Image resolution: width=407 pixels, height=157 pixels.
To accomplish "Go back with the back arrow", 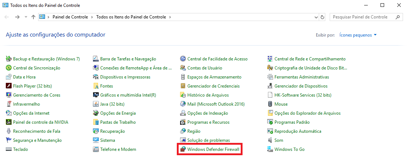I will 7,17.
